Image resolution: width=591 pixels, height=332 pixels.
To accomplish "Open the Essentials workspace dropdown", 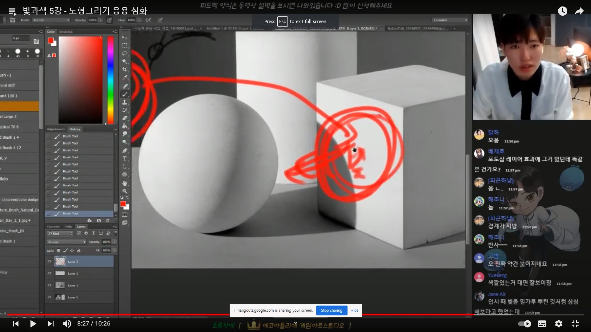I will [x=450, y=20].
